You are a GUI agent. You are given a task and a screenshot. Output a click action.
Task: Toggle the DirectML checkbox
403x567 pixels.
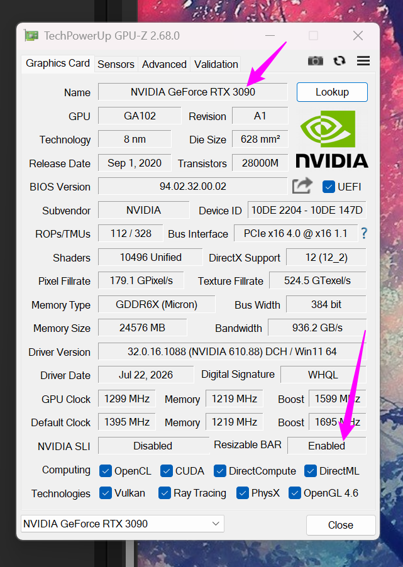(311, 471)
